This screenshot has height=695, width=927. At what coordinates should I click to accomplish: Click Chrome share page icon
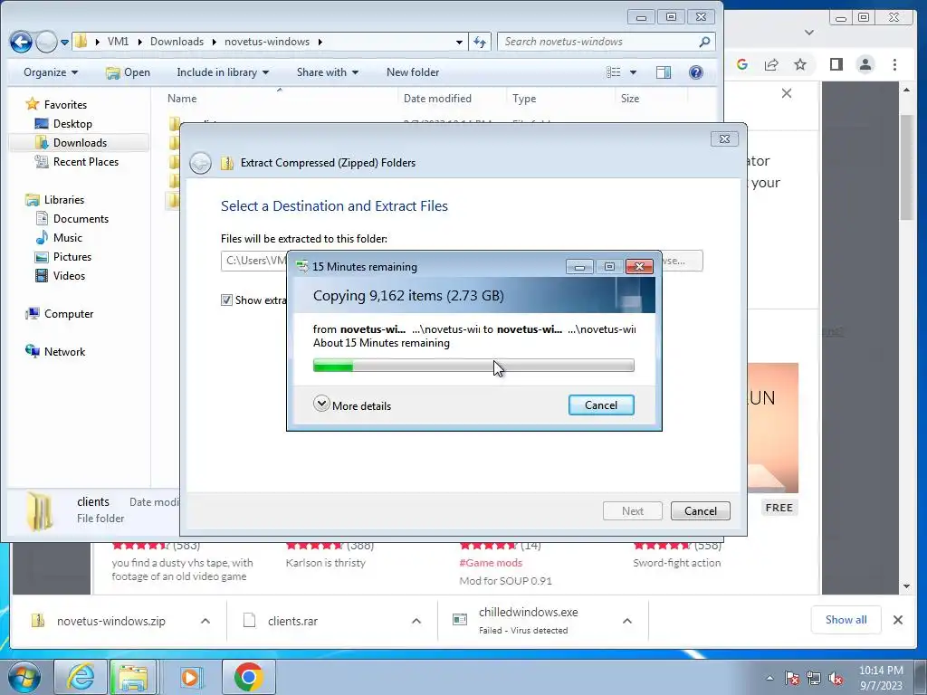tap(771, 64)
